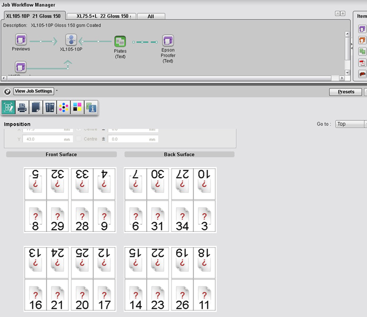This screenshot has height=317, width=367.
Task: Click the Epson Proofer (Text) node icon
Action: point(168,41)
